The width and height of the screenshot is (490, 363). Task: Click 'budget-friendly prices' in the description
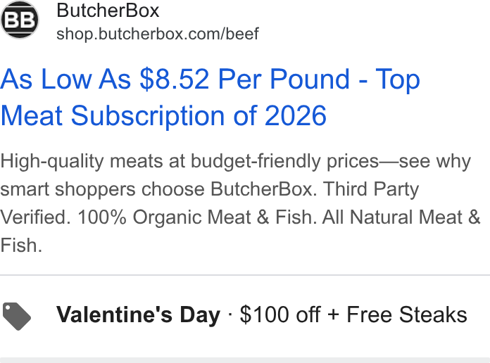[x=284, y=162]
